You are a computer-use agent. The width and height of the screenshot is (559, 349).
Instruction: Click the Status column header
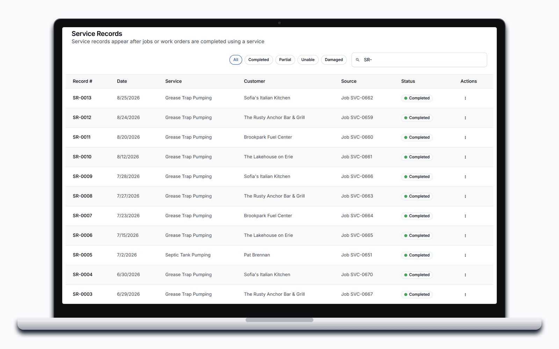(408, 81)
